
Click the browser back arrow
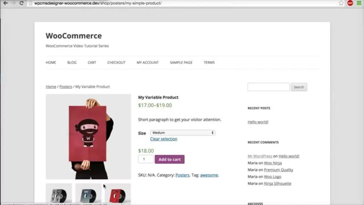[5, 3]
